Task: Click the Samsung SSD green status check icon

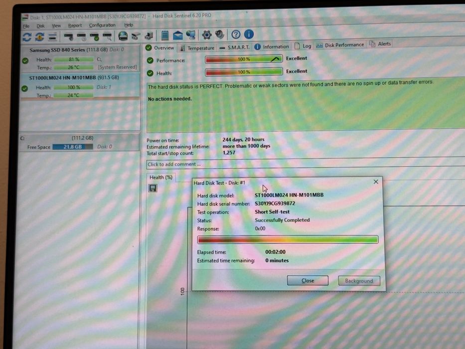Action: click(x=25, y=61)
